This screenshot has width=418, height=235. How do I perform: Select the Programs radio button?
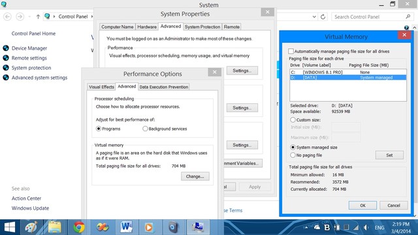point(99,129)
